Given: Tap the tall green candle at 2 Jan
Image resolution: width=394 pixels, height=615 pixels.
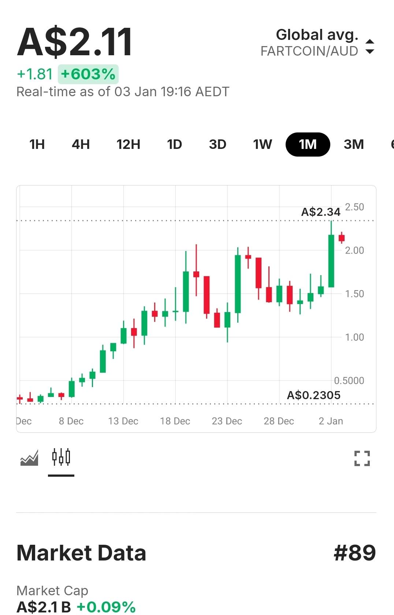Looking at the screenshot, I should click(x=331, y=260).
